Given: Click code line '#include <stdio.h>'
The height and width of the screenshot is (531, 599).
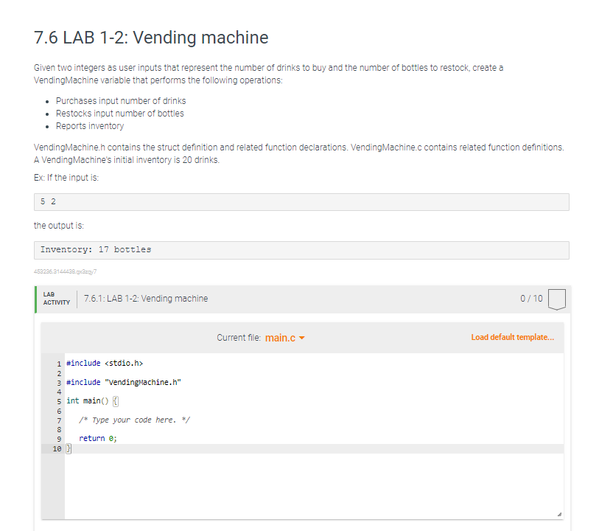Looking at the screenshot, I should click(x=105, y=363).
